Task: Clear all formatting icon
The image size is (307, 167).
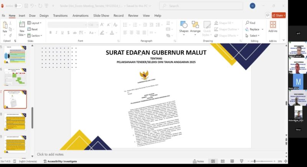Action: (x=116, y=25)
